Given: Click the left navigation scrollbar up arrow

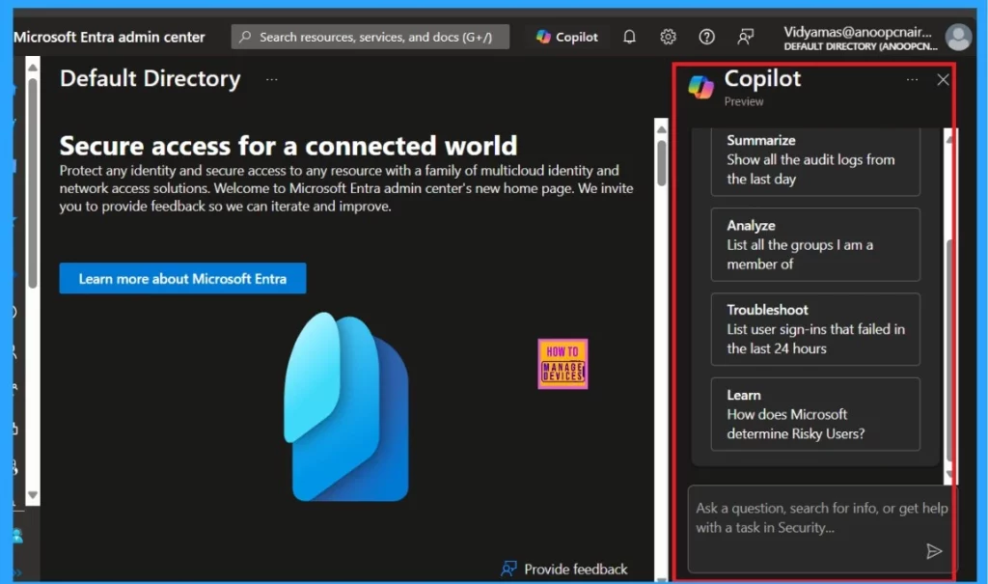Looking at the screenshot, I should 33,67.
